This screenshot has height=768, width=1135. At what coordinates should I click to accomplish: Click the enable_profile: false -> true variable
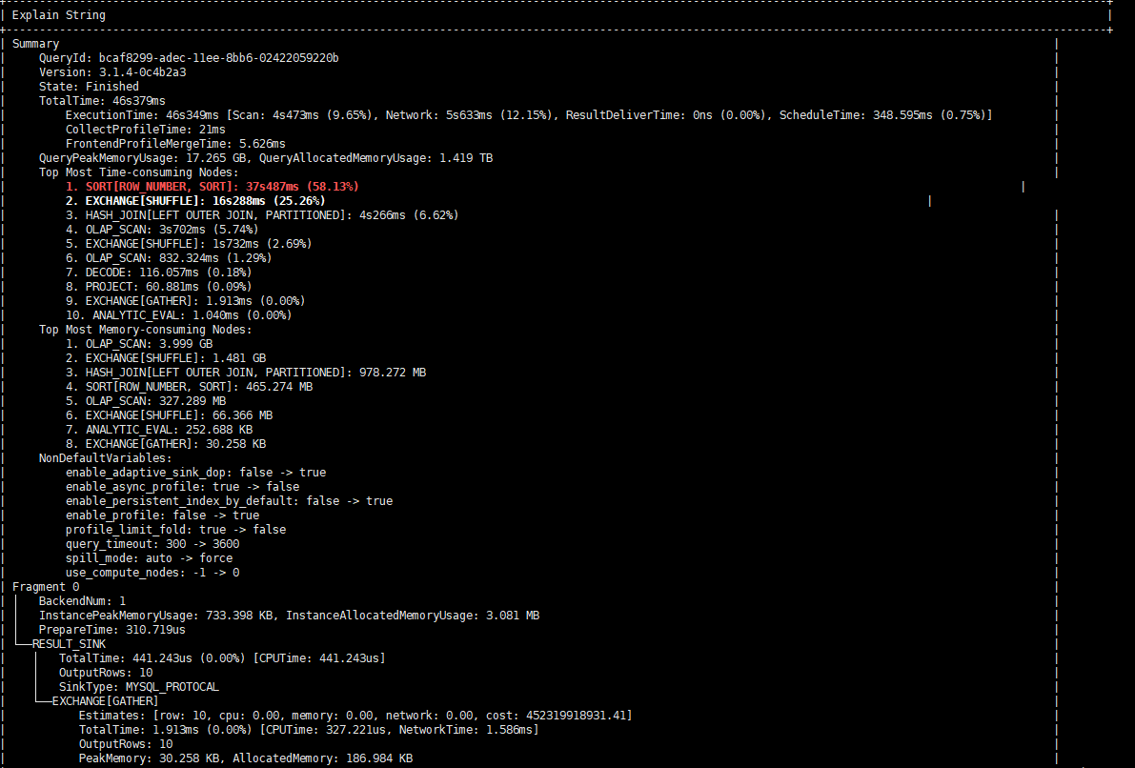click(x=162, y=515)
